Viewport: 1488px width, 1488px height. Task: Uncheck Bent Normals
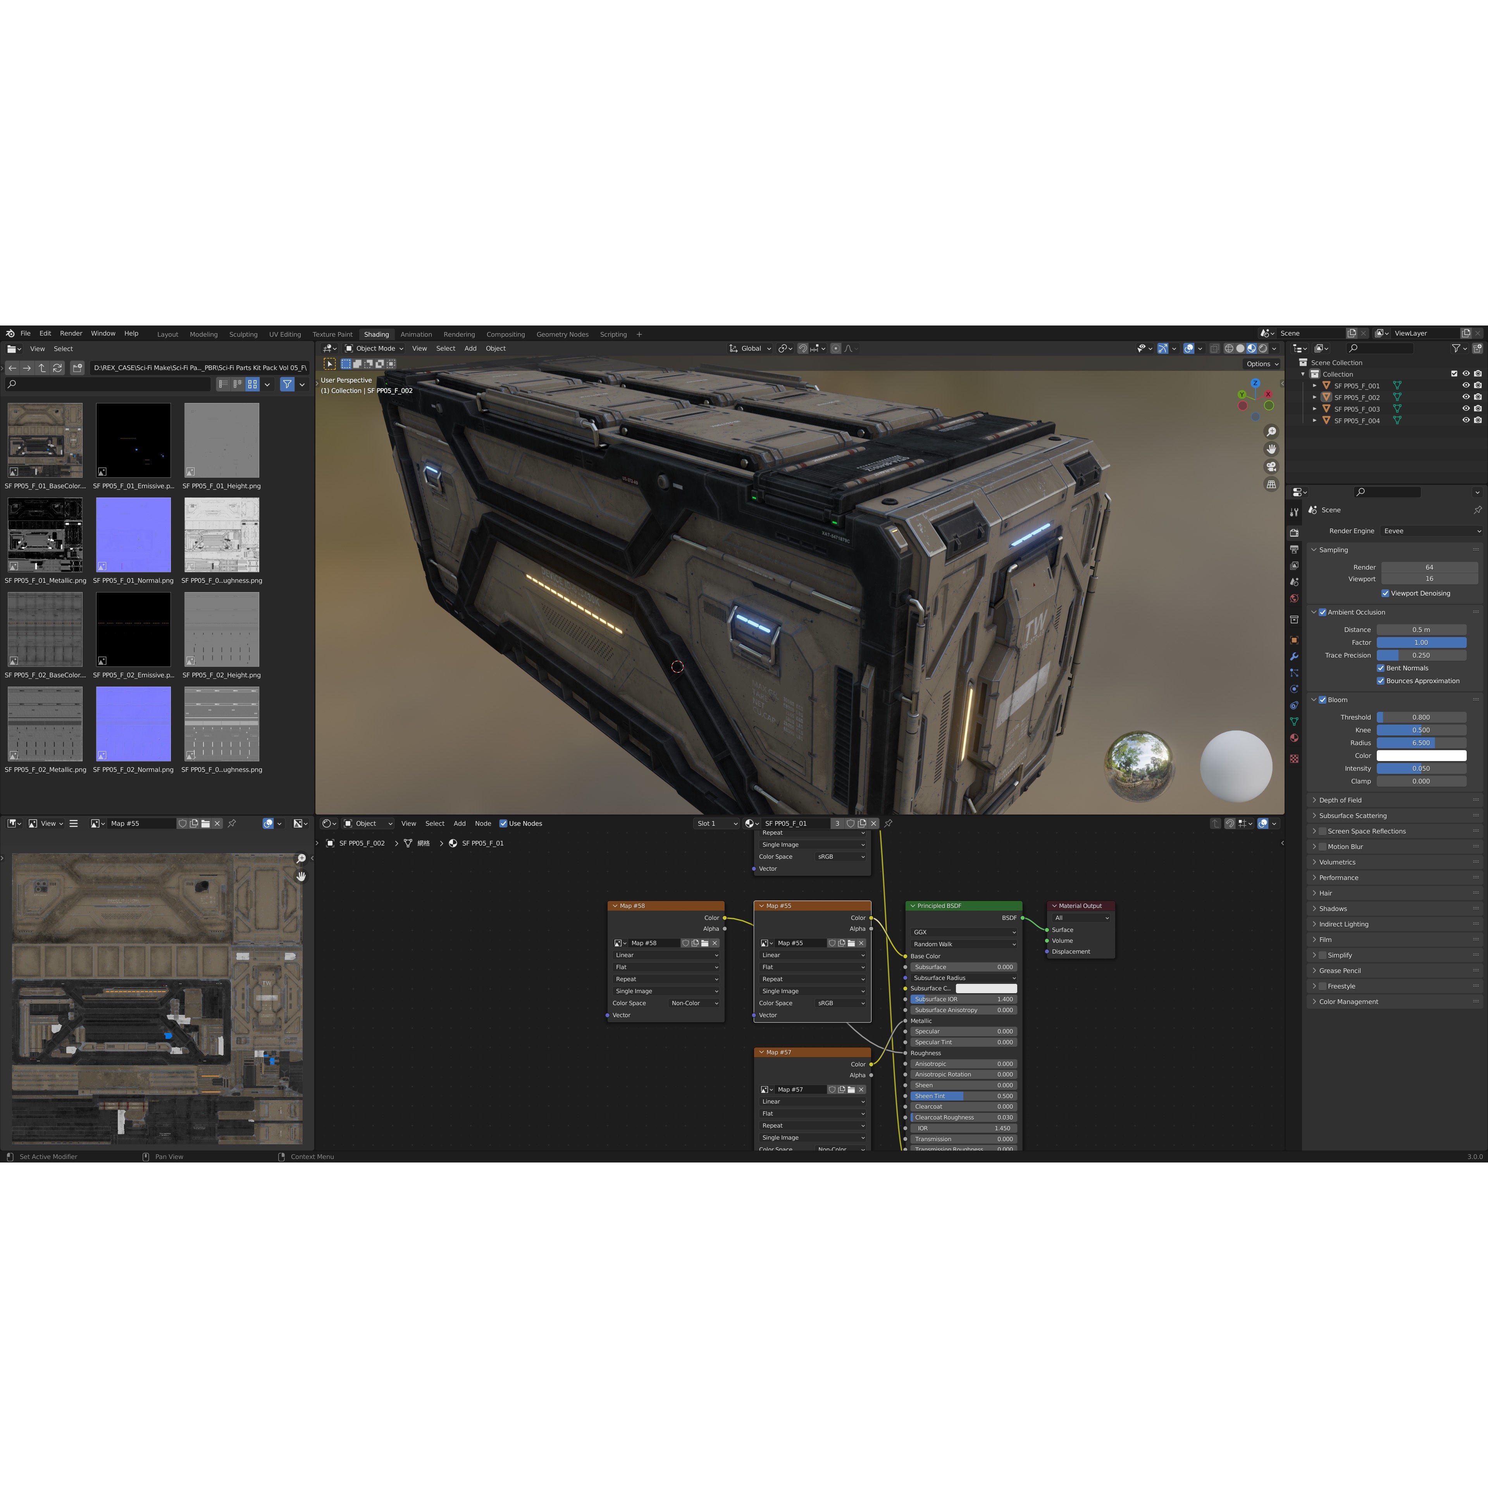point(1381,668)
